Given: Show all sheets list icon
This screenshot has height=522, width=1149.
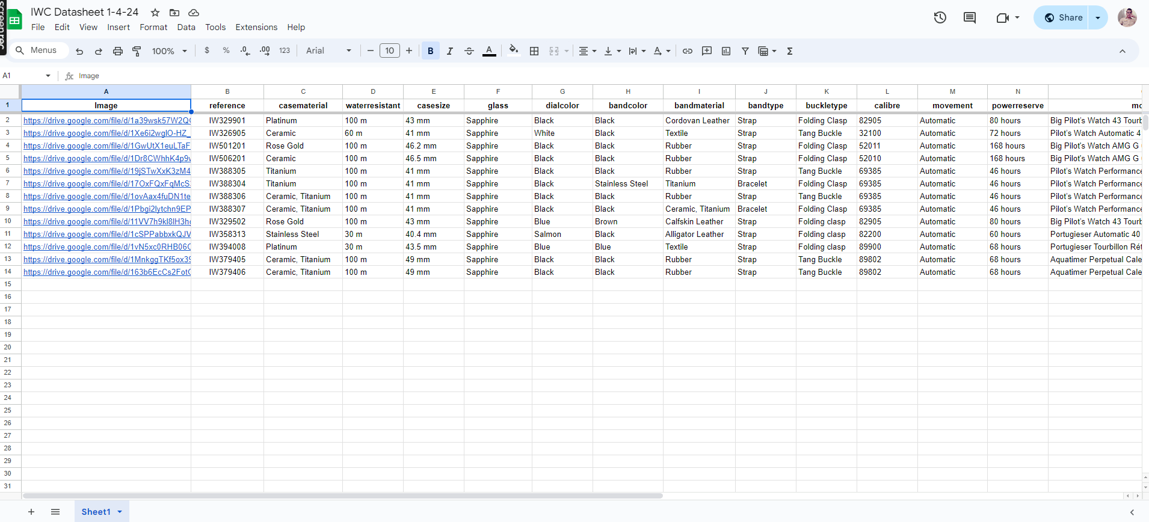Looking at the screenshot, I should 55,512.
